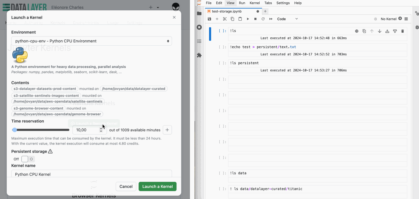Open the user avatar in the Datalayer header
419x199 pixels.
pos(176,7)
